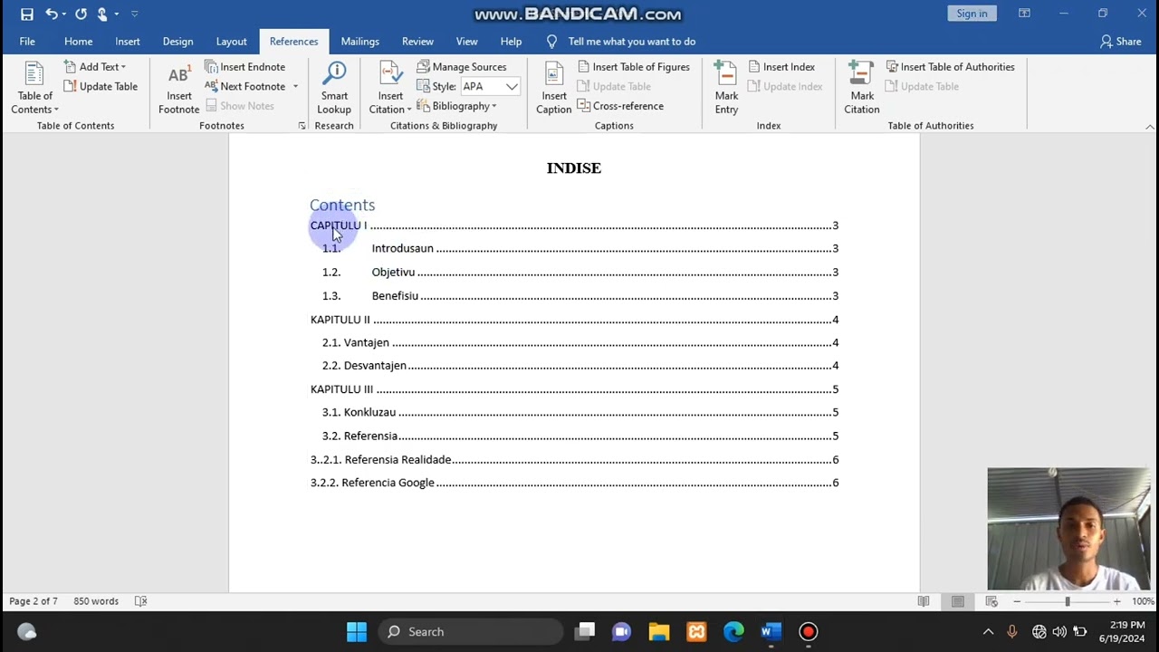Image resolution: width=1159 pixels, height=652 pixels.
Task: Click the Bandicam record icon in taskbar
Action: (x=809, y=632)
